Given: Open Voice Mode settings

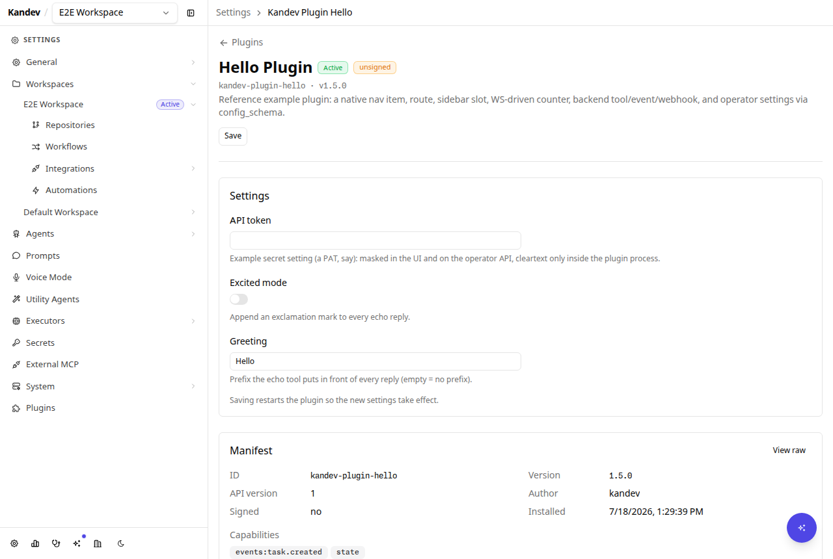Looking at the screenshot, I should [x=49, y=278].
